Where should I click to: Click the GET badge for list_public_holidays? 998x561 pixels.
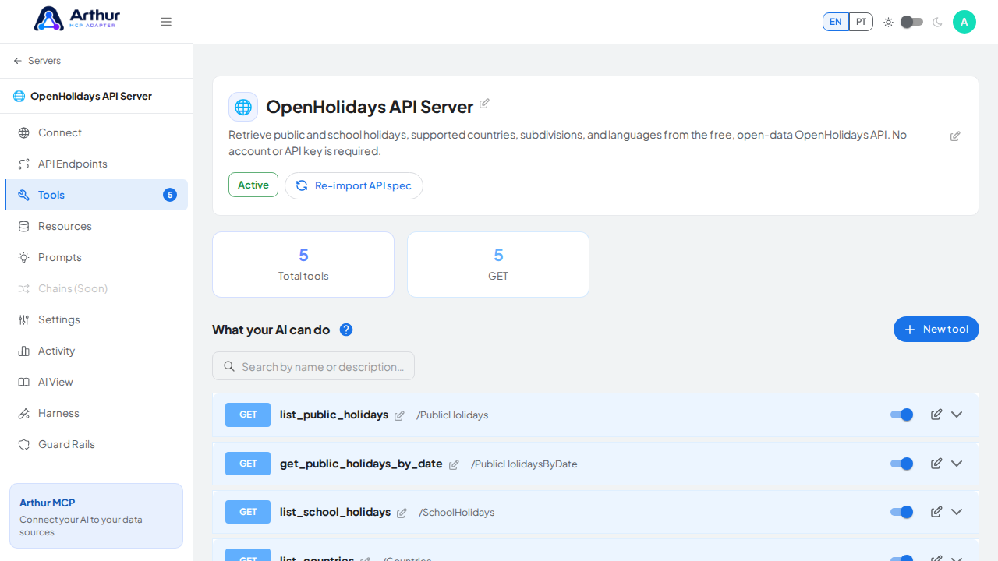point(248,415)
